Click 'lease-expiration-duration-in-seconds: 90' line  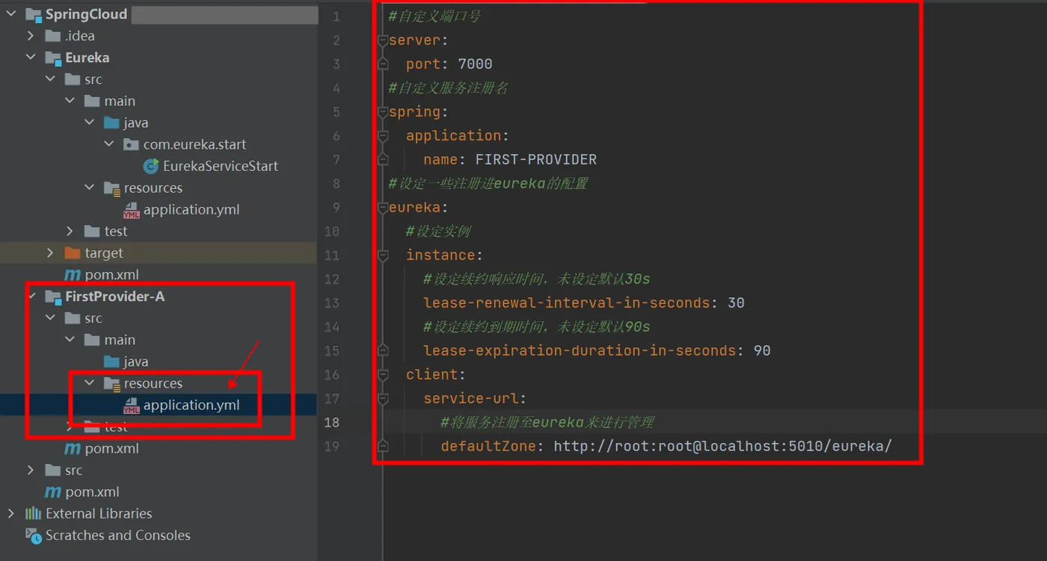click(597, 351)
